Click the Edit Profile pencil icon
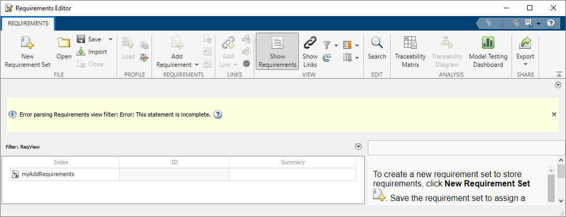The height and width of the screenshot is (217, 566). [x=144, y=57]
